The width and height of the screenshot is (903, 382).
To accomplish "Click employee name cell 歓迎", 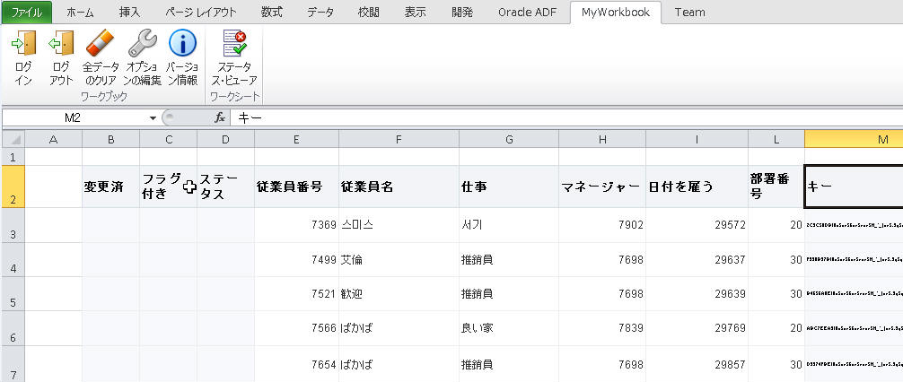I will click(399, 294).
